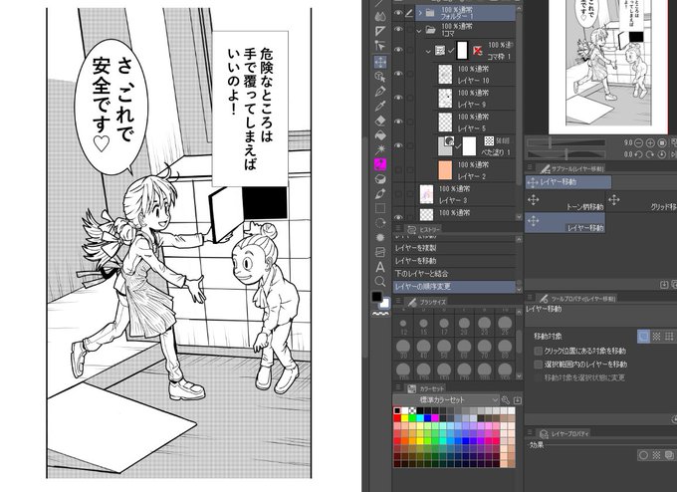Jump to history step レイヤーを複製
Image resolution: width=677 pixels, height=492 pixels.
click(x=454, y=248)
